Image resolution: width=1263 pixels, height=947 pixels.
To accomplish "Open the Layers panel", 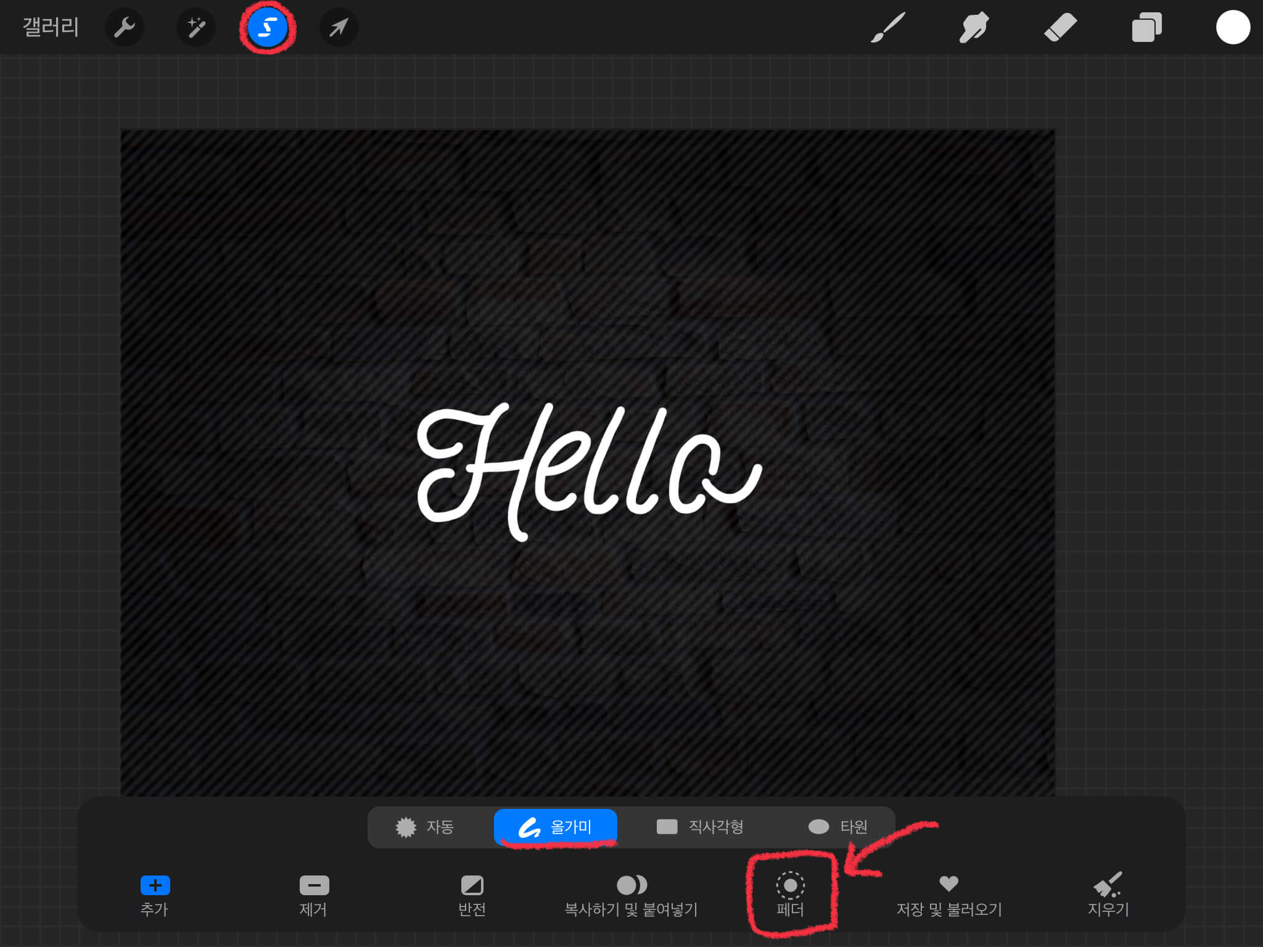I will click(1146, 28).
